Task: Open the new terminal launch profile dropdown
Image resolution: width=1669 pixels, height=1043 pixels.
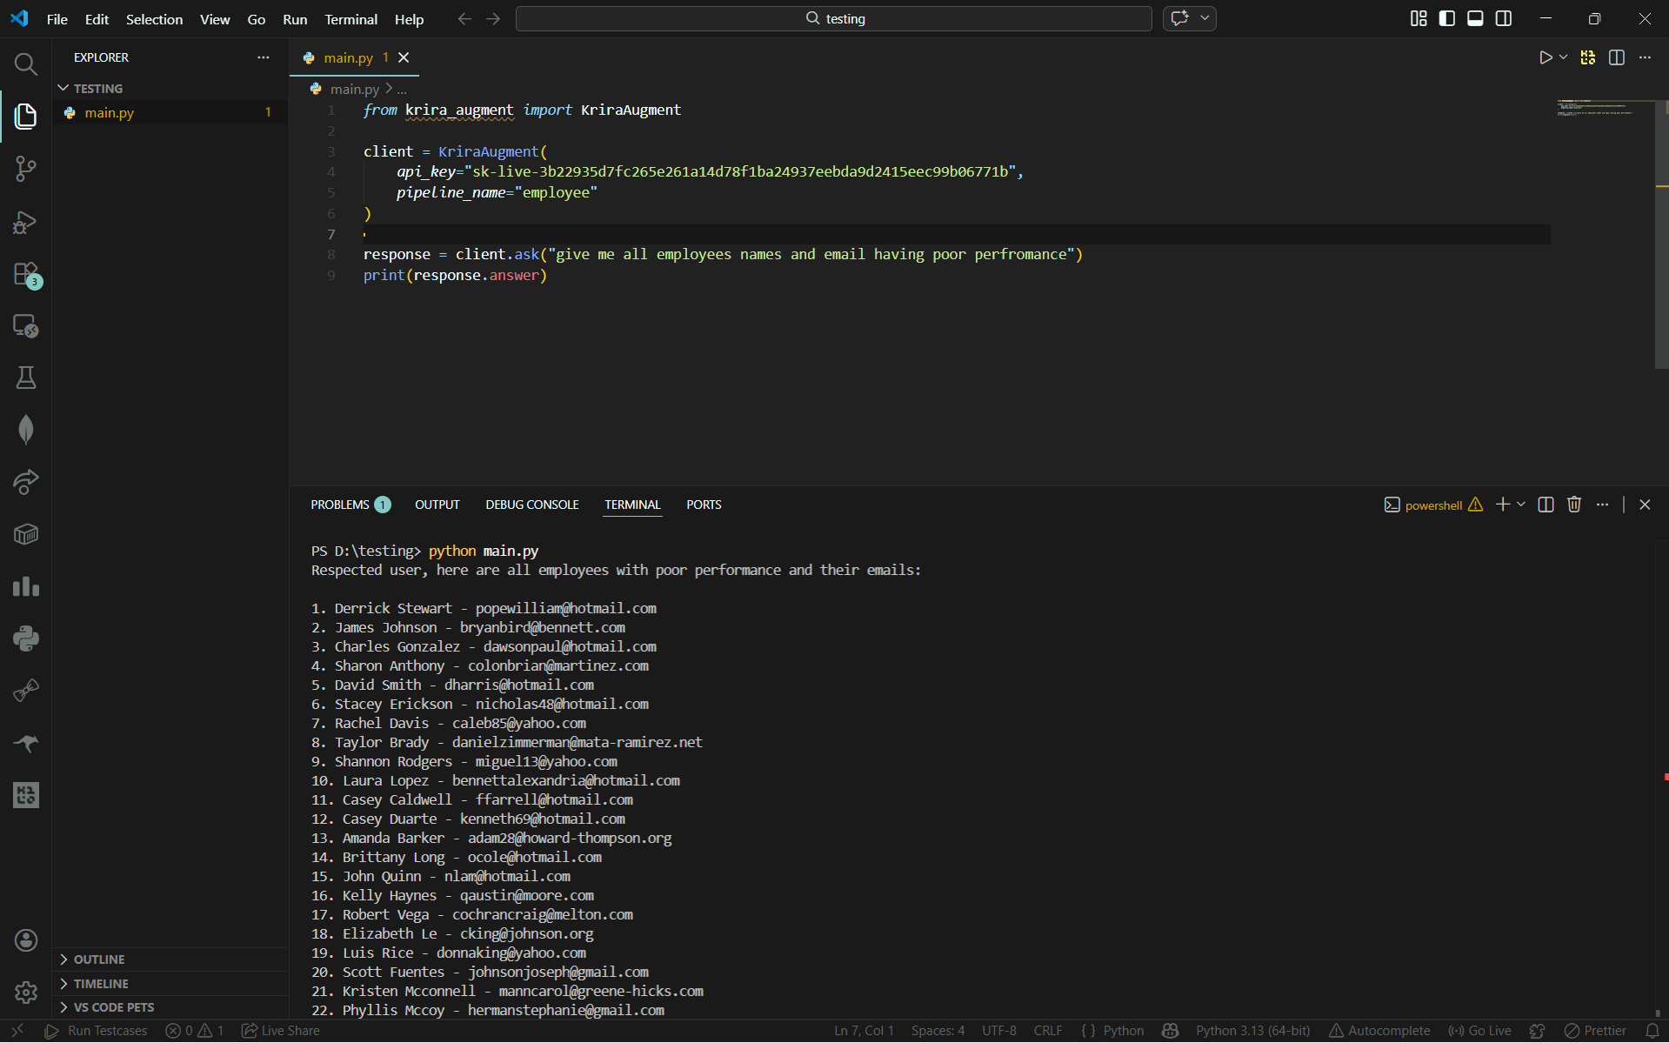Action: tap(1521, 505)
